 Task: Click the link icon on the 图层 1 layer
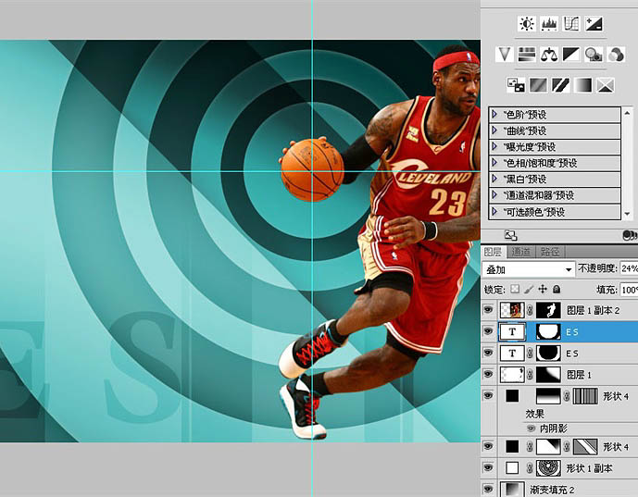point(530,374)
